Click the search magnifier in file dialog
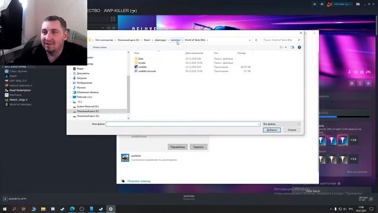 [299, 40]
